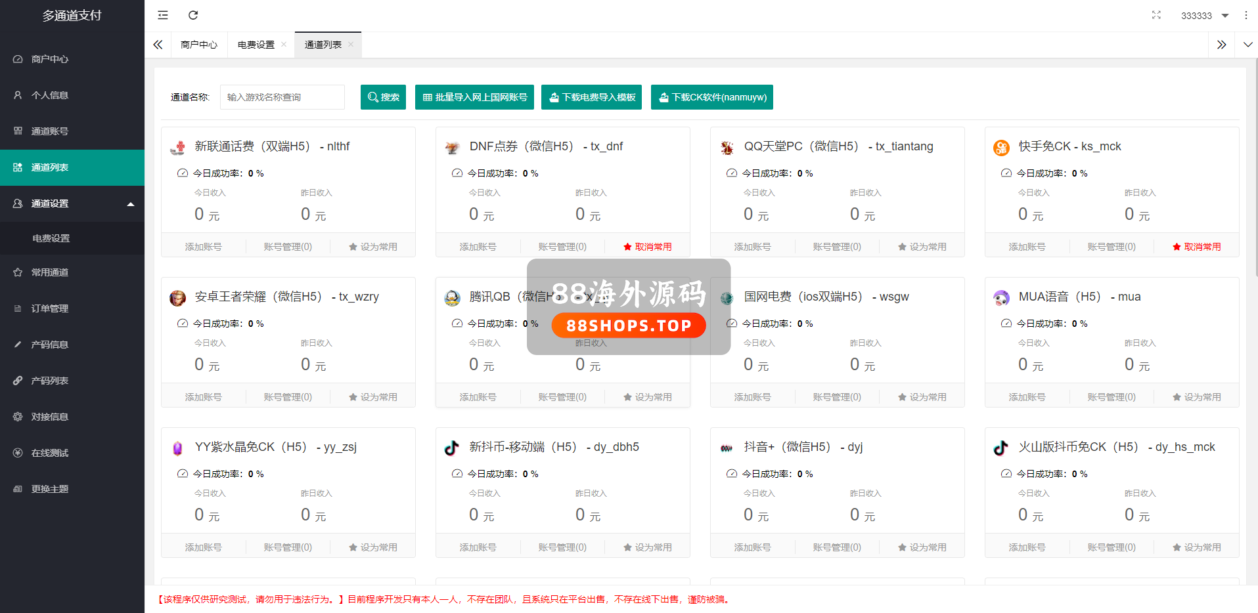
Task: Click the 新抖币-移动端 TikTok icon
Action: pyautogui.click(x=452, y=448)
